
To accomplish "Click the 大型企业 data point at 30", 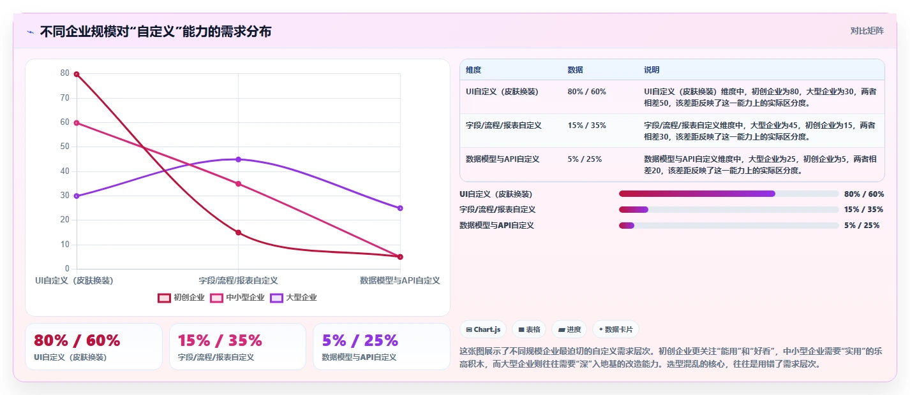I will tap(77, 196).
